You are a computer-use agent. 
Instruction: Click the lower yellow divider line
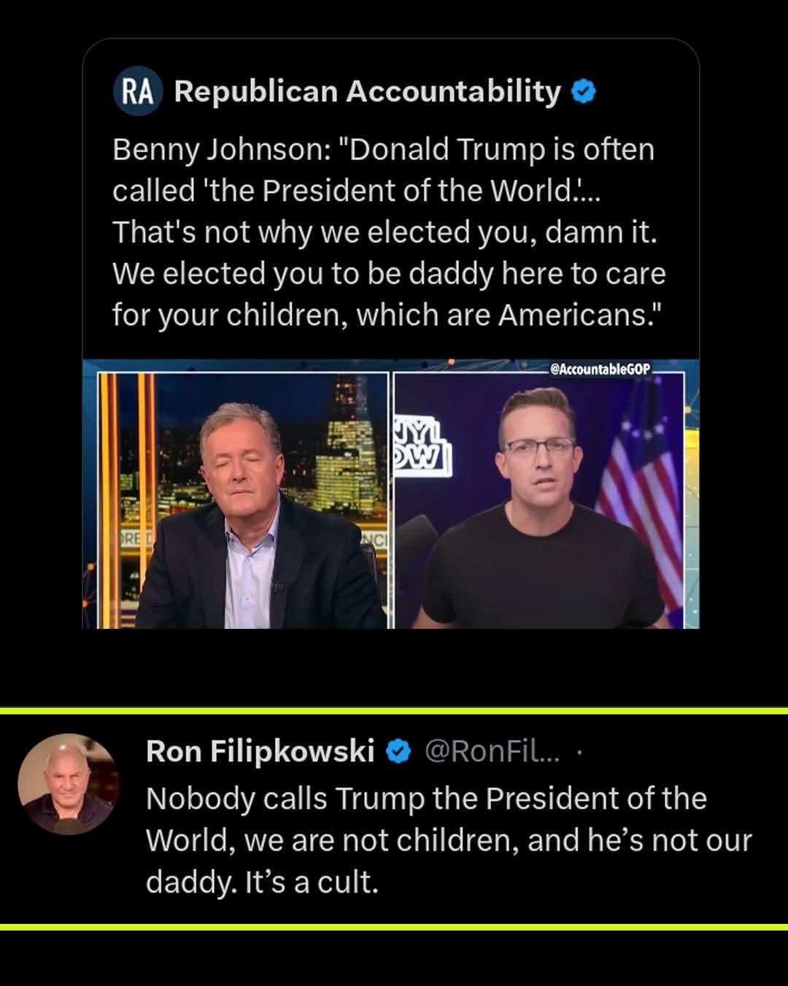(394, 927)
